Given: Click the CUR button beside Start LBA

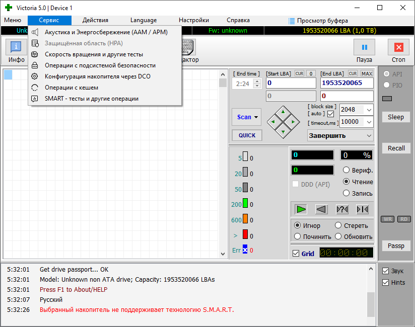Looking at the screenshot, I should [x=299, y=73].
